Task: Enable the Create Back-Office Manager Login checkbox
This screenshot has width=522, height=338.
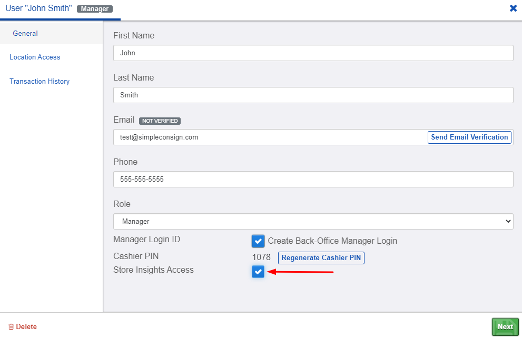Action: (x=258, y=241)
